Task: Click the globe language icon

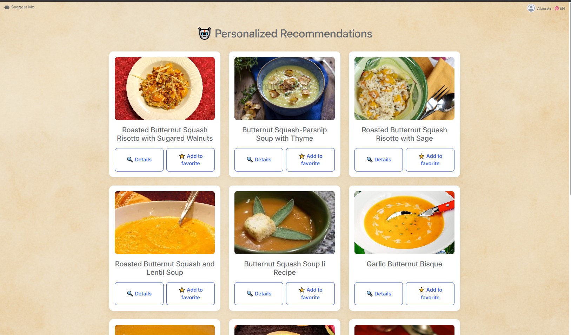Action: pyautogui.click(x=557, y=8)
